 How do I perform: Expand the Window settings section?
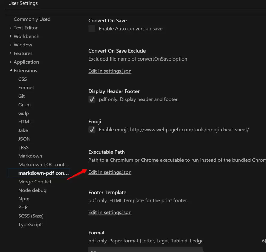point(23,45)
